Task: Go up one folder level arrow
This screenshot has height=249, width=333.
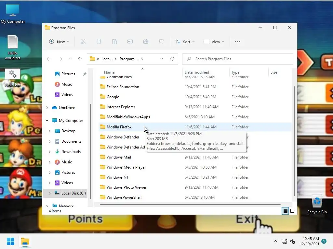Action: click(x=80, y=59)
